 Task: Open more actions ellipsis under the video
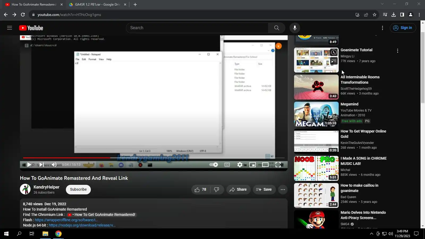pos(283,190)
